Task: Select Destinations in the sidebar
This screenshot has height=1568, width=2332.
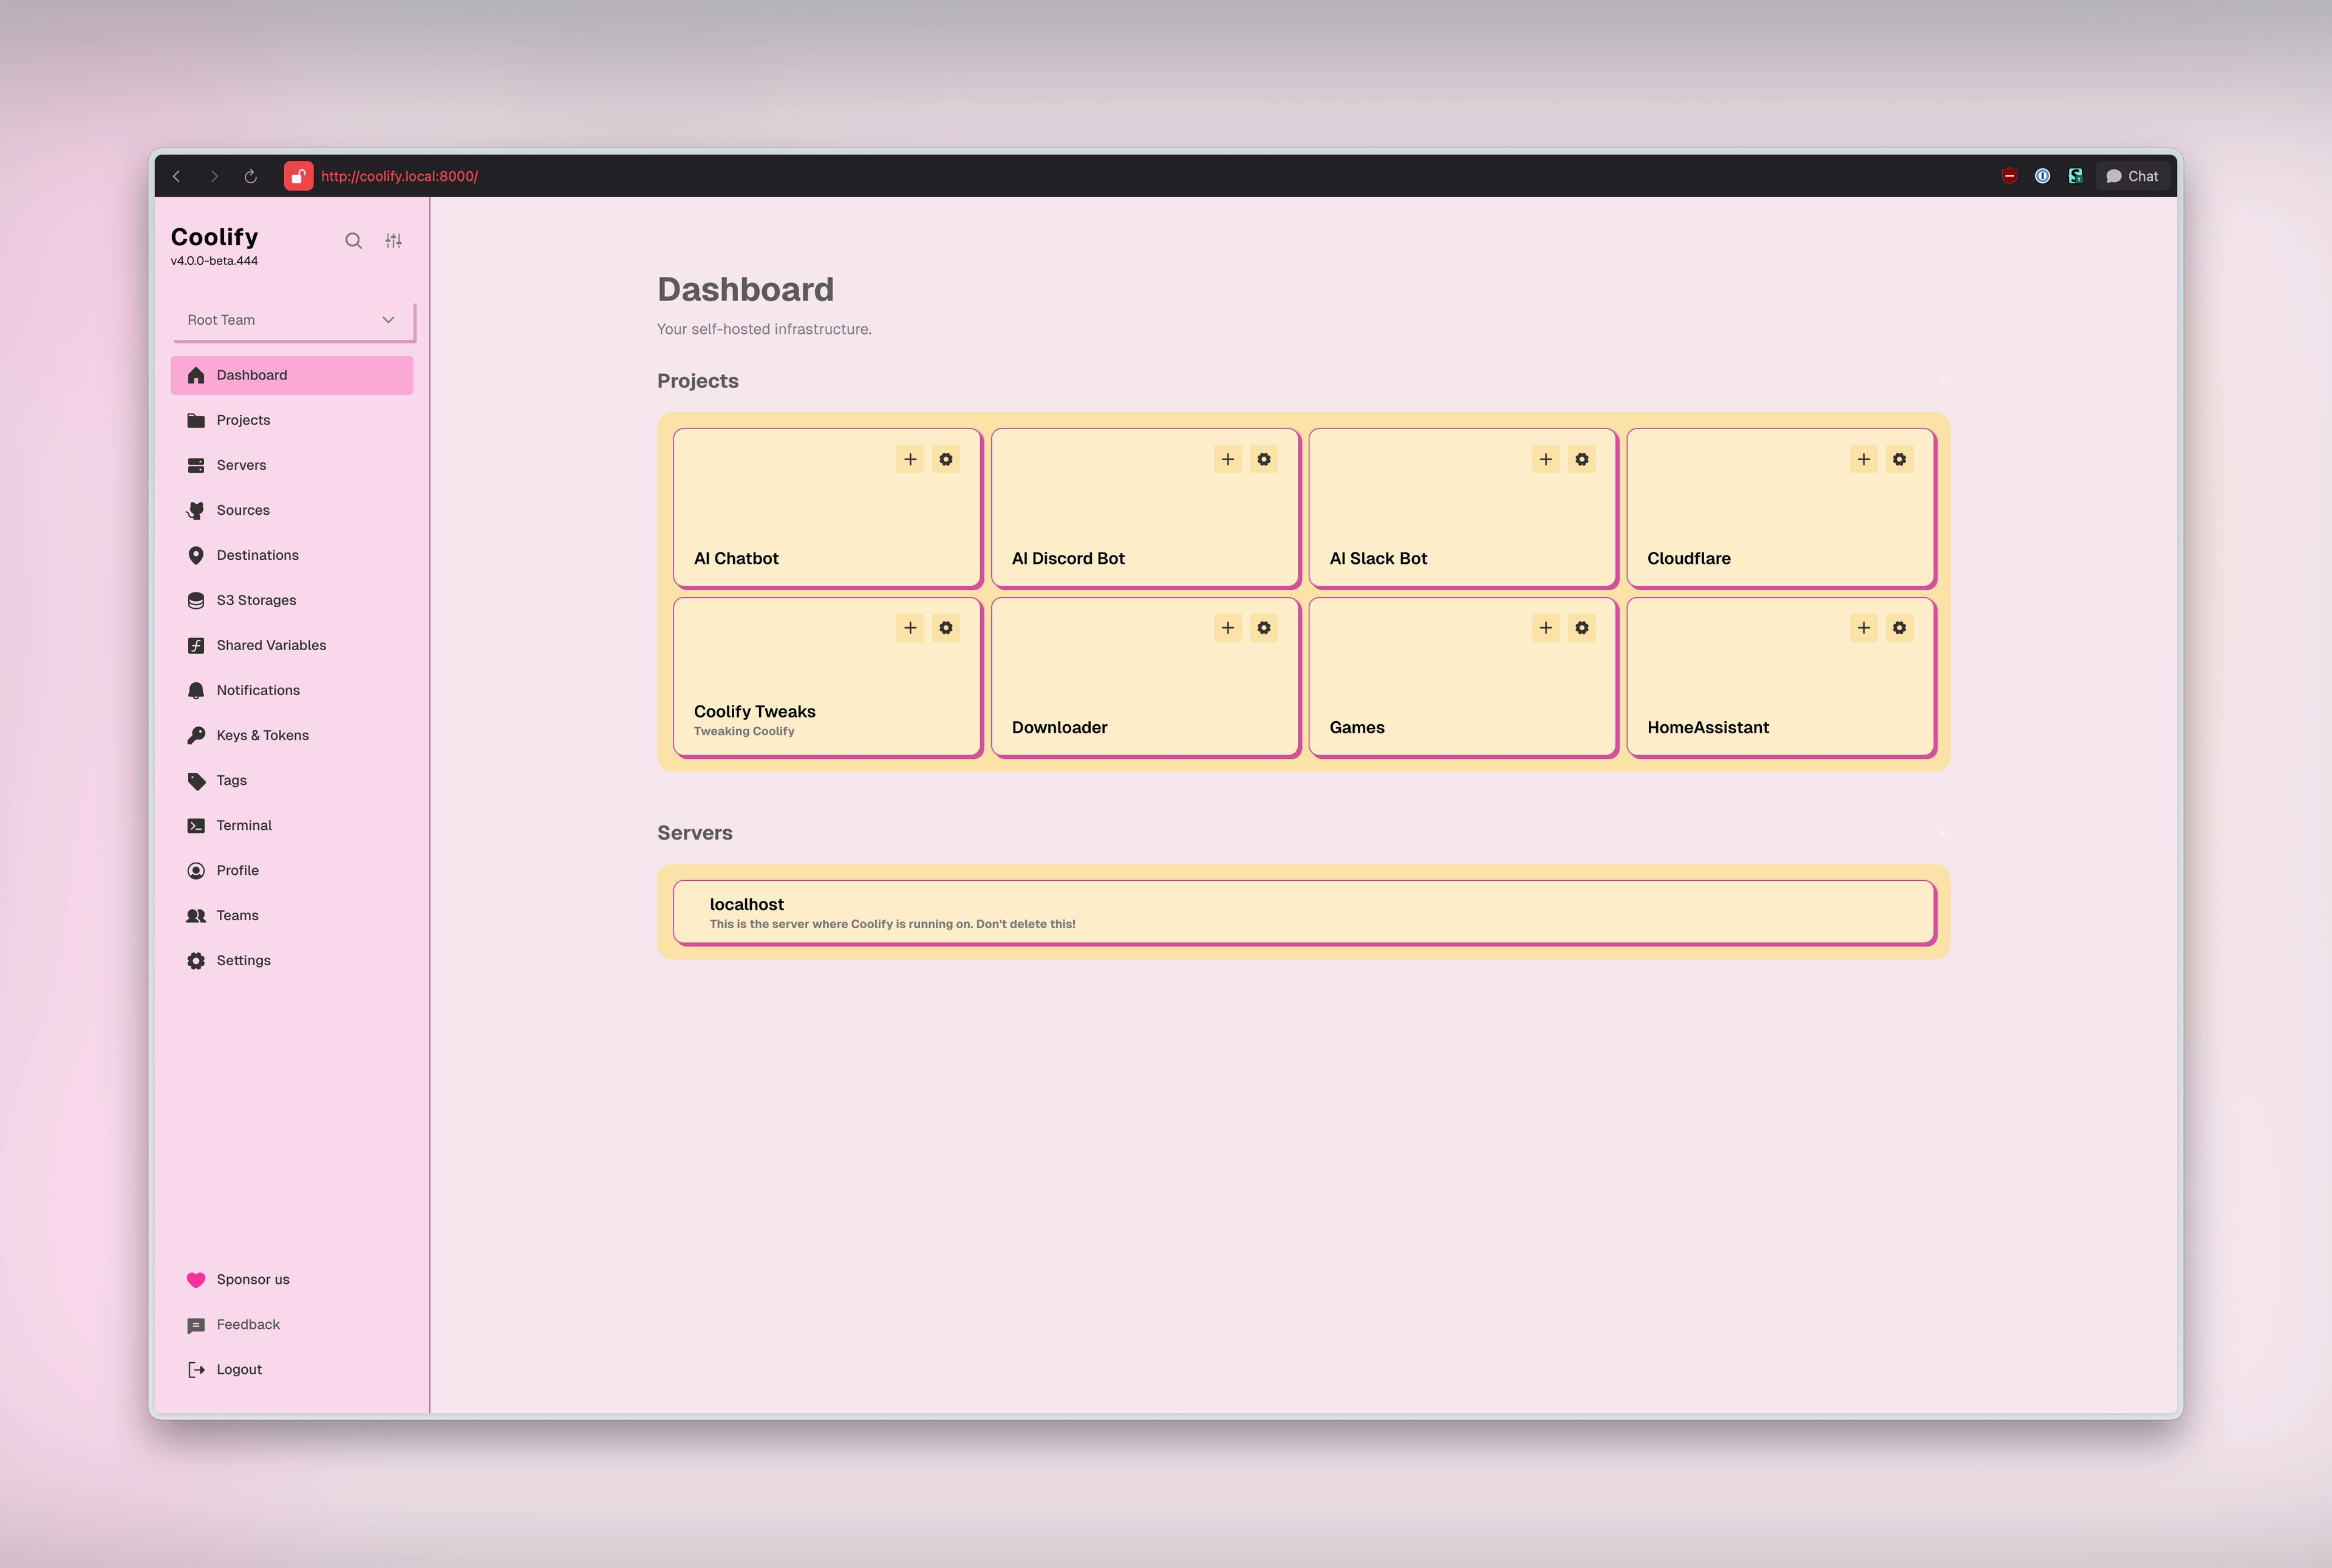Action: pos(257,555)
